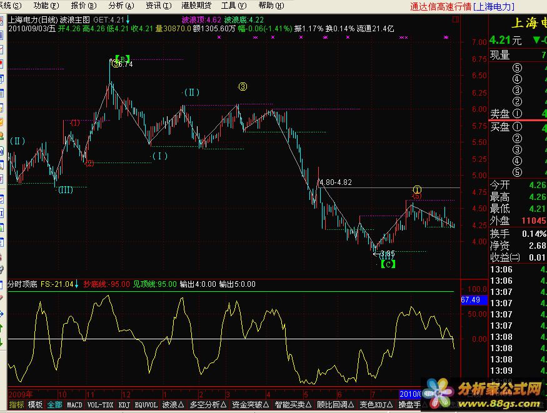
Task: Switch to the KDJ indicator tab
Action: tap(124, 405)
